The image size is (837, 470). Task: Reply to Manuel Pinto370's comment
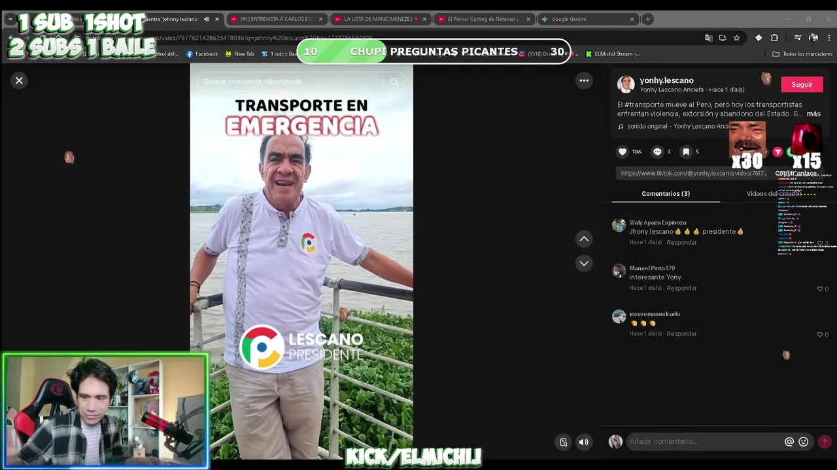[x=681, y=288]
